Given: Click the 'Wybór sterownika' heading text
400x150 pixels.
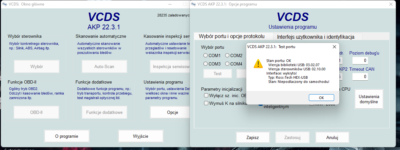Looking at the screenshot, I should [25, 36].
